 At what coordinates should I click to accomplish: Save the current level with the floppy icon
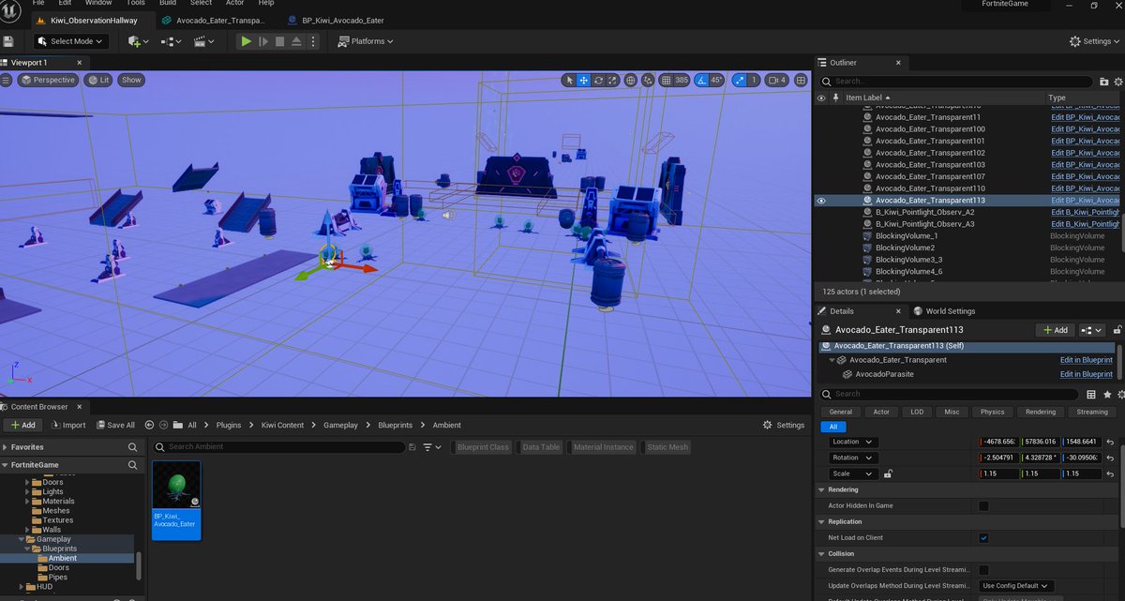pyautogui.click(x=8, y=41)
